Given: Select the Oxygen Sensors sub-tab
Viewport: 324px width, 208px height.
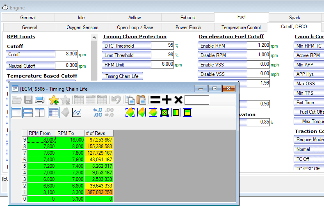Looking at the screenshot, I should [82, 27].
